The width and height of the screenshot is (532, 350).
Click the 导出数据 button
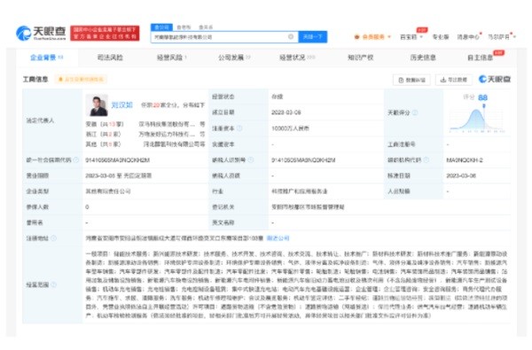pos(454,80)
